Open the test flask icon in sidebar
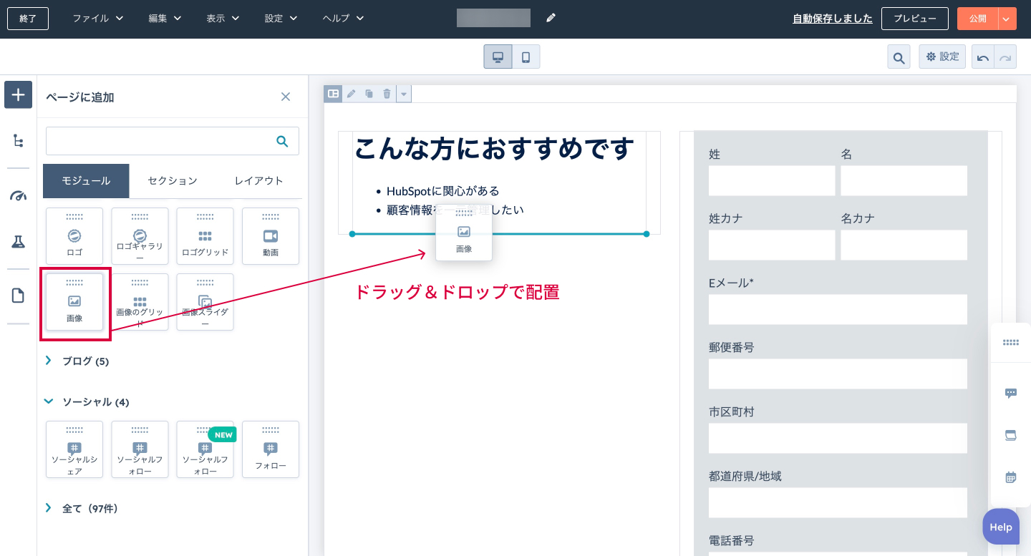This screenshot has width=1031, height=556. pos(18,242)
